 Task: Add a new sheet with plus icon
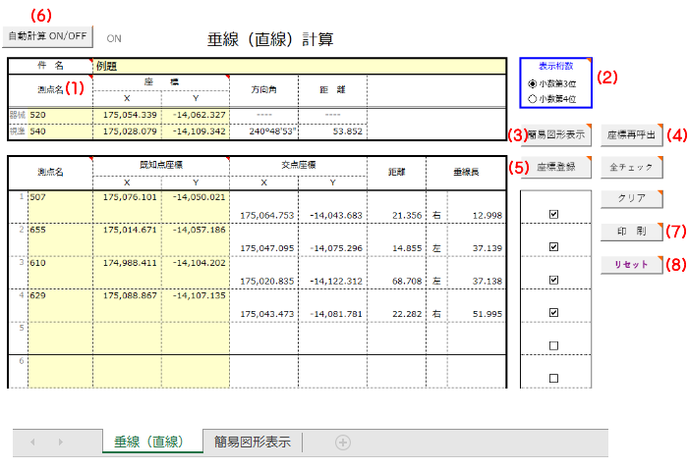click(x=343, y=443)
